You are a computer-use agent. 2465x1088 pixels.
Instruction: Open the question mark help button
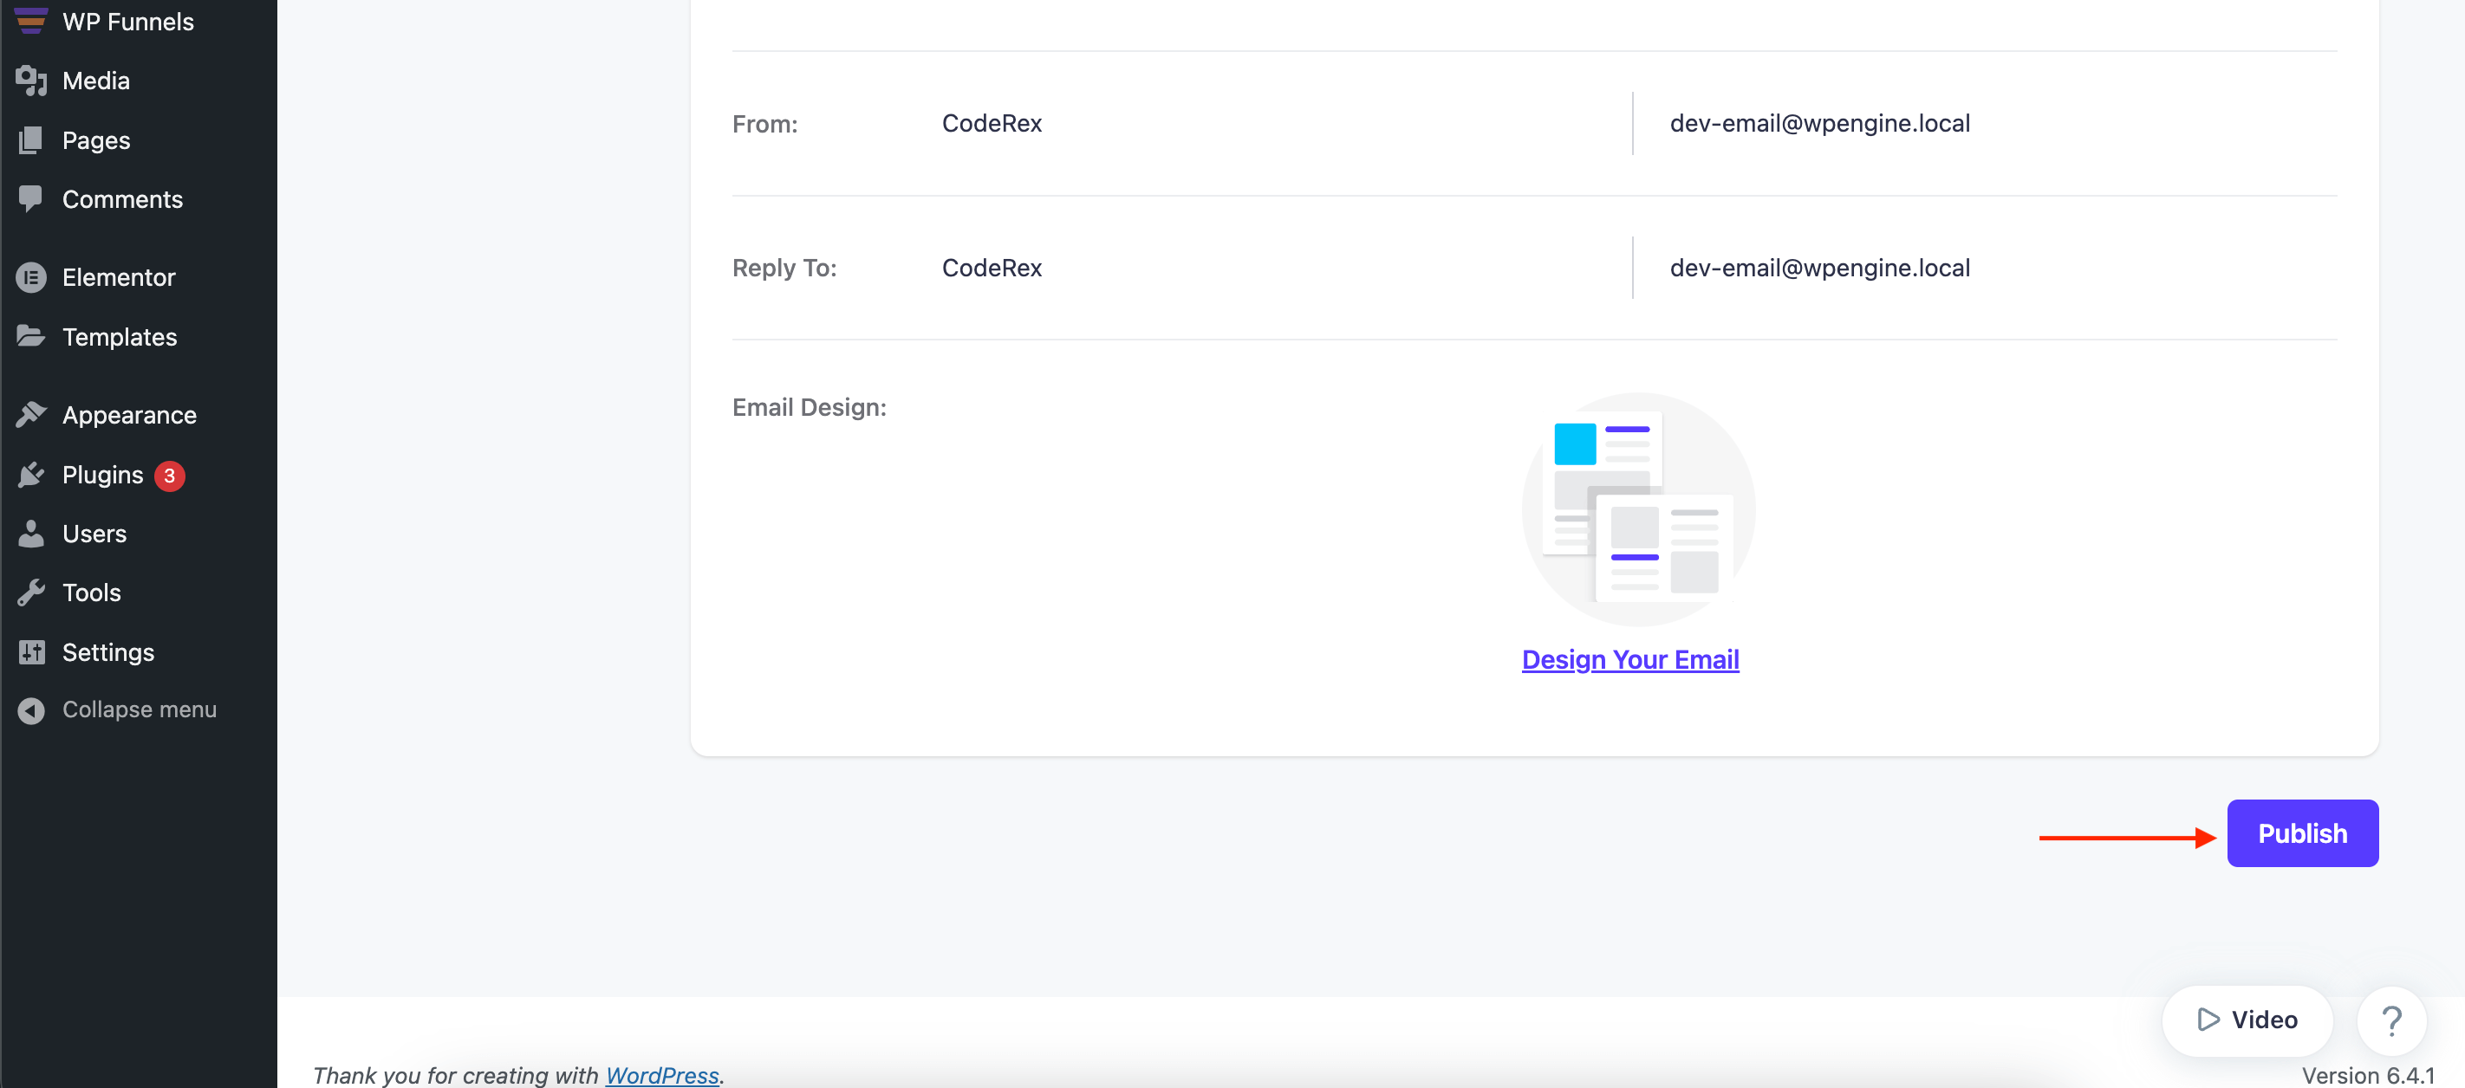pos(2391,1021)
